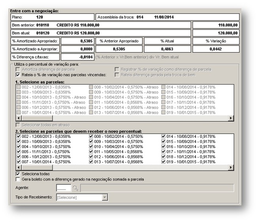The width and height of the screenshot is (258, 222).
Task: Check parcela 013 - 10/07/2014 Atraso in list 1
Action: pyautogui.click(x=91, y=113)
